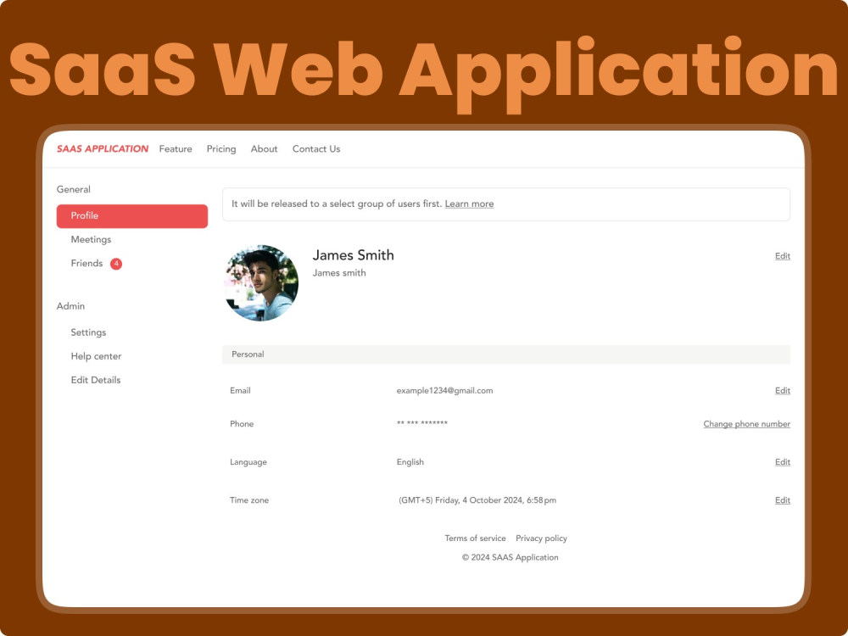The width and height of the screenshot is (848, 636).
Task: Click Change phone number link
Action: 746,424
